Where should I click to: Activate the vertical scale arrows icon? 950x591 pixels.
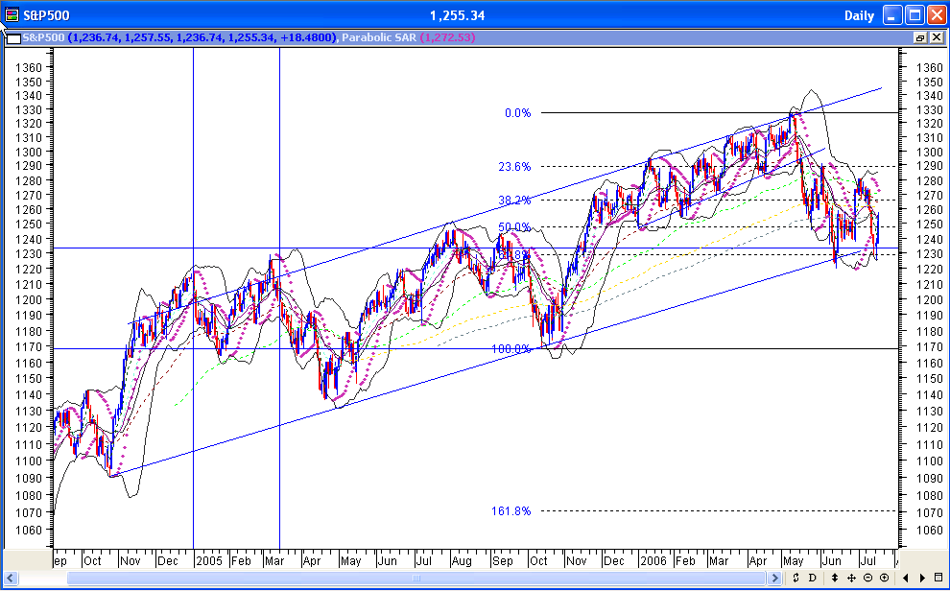834,578
